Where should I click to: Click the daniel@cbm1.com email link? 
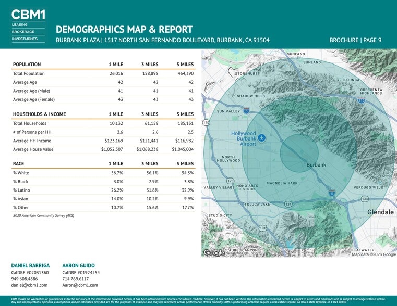click(x=29, y=285)
